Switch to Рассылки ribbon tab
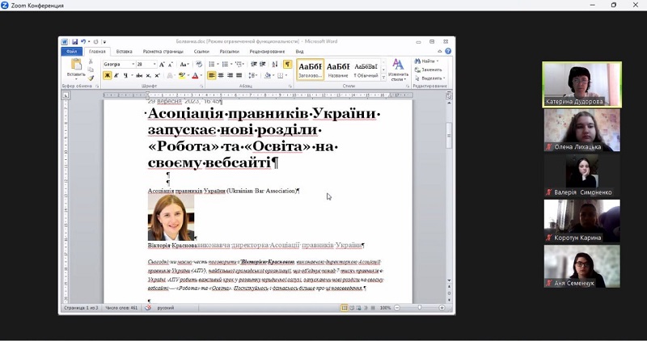Screen dimensions: 647x341 point(230,52)
